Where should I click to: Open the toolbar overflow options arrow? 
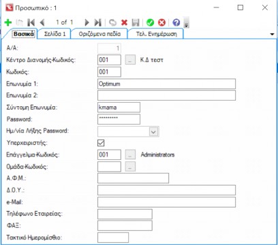[186, 22]
